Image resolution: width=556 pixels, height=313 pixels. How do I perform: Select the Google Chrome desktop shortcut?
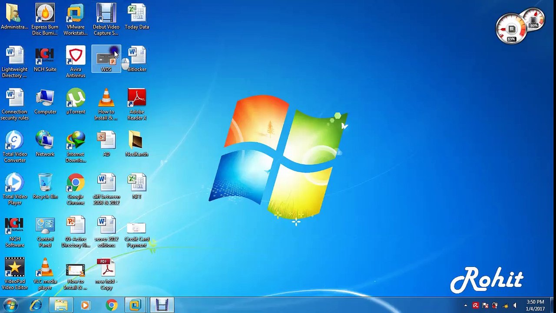pyautogui.click(x=76, y=189)
